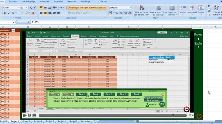The height and width of the screenshot is (124, 222).
Task: Click Tâche 5 button in task panel
Action: 109,94
